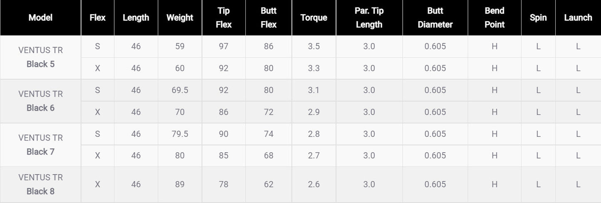
Task: Click the VENTUS TR Black 5 model cell
Action: click(x=40, y=57)
